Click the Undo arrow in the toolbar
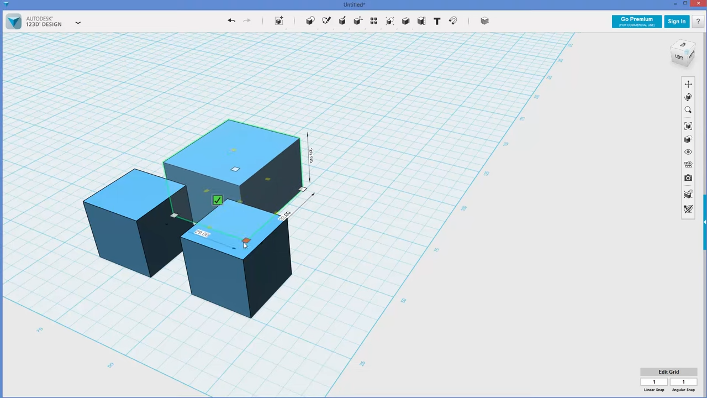 point(231,21)
